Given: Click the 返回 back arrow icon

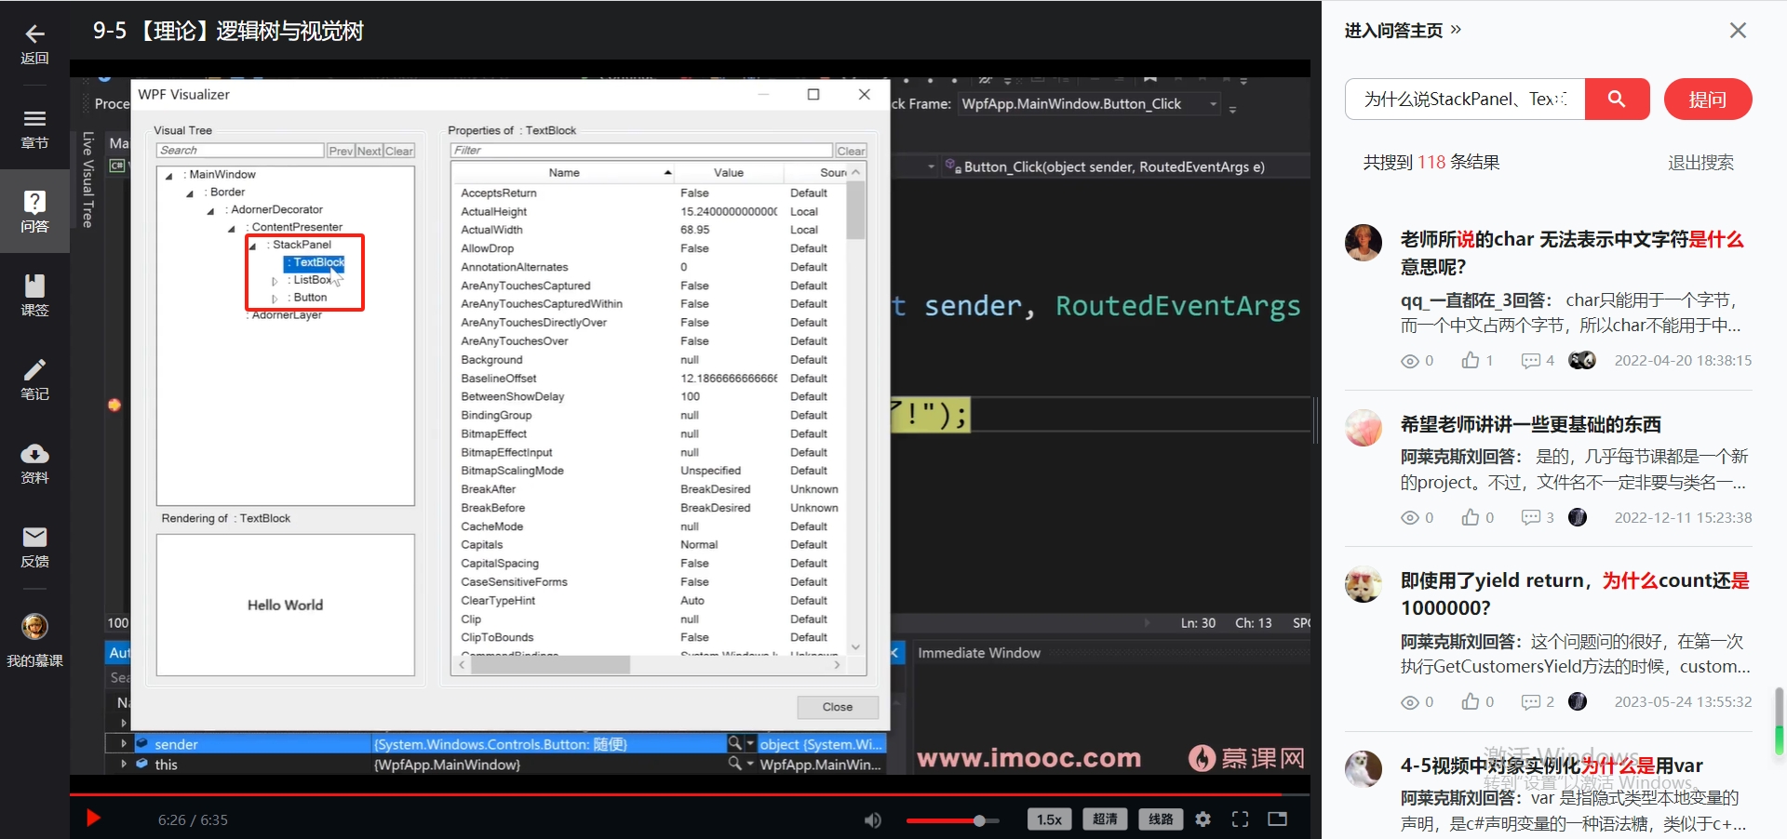Looking at the screenshot, I should pos(34,34).
